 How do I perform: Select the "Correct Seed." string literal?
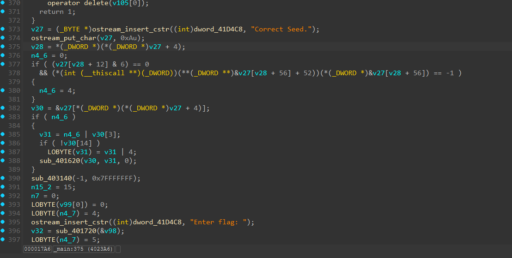tap(281, 29)
